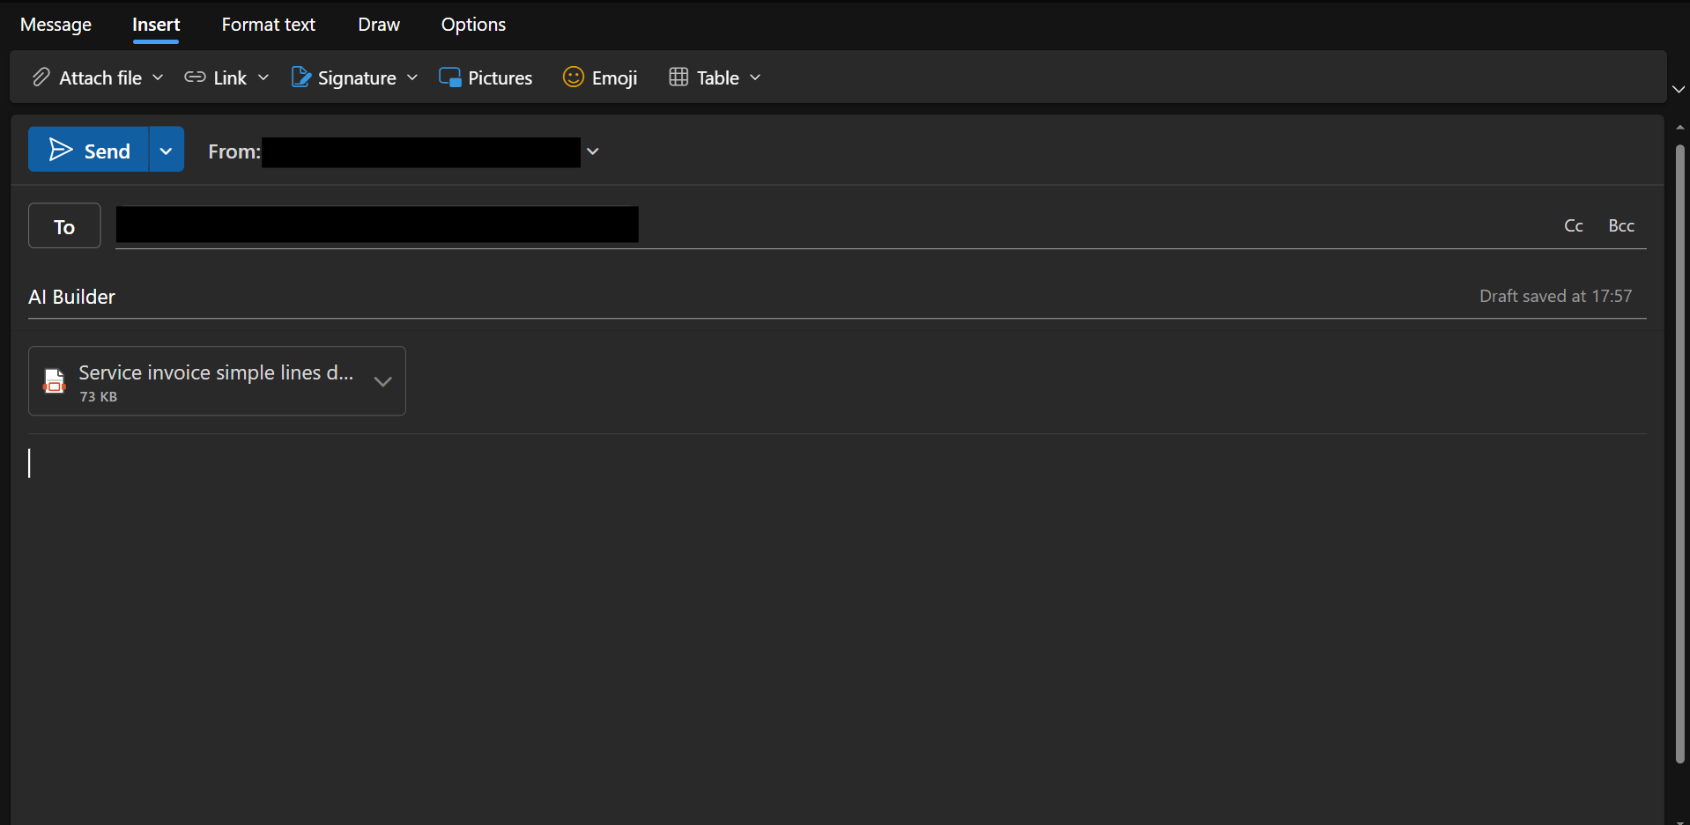This screenshot has width=1690, height=825.
Task: Send the email
Action: pyautogui.click(x=89, y=151)
